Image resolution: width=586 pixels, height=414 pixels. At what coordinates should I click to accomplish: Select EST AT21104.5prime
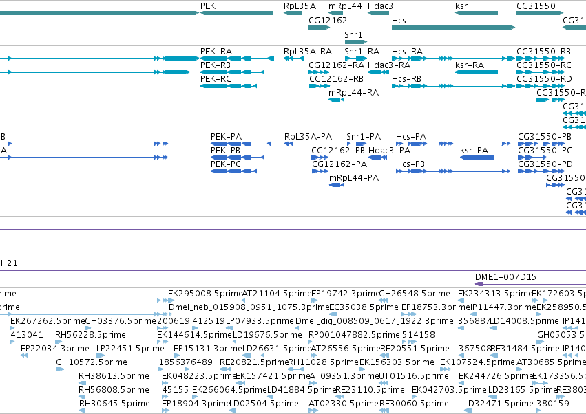coord(244,301)
